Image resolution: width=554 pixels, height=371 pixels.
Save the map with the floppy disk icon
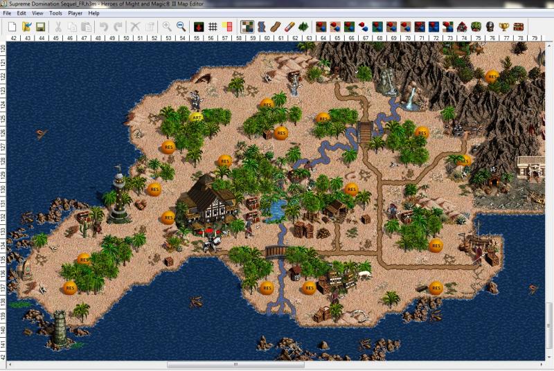40,27
